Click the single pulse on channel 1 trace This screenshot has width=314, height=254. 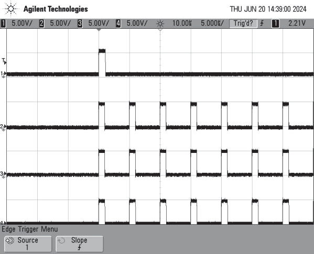(102, 62)
